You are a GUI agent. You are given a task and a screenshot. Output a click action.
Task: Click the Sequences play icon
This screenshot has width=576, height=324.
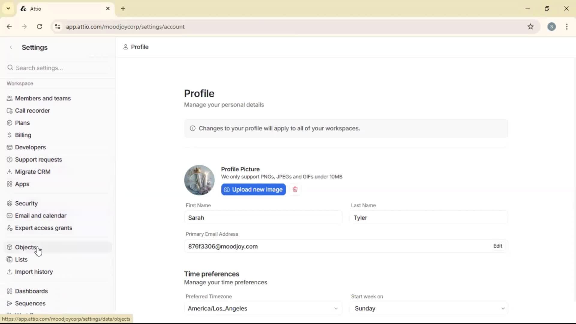point(10,304)
